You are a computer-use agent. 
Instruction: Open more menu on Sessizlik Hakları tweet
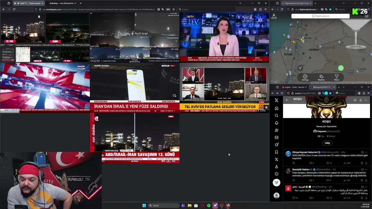(x=366, y=170)
